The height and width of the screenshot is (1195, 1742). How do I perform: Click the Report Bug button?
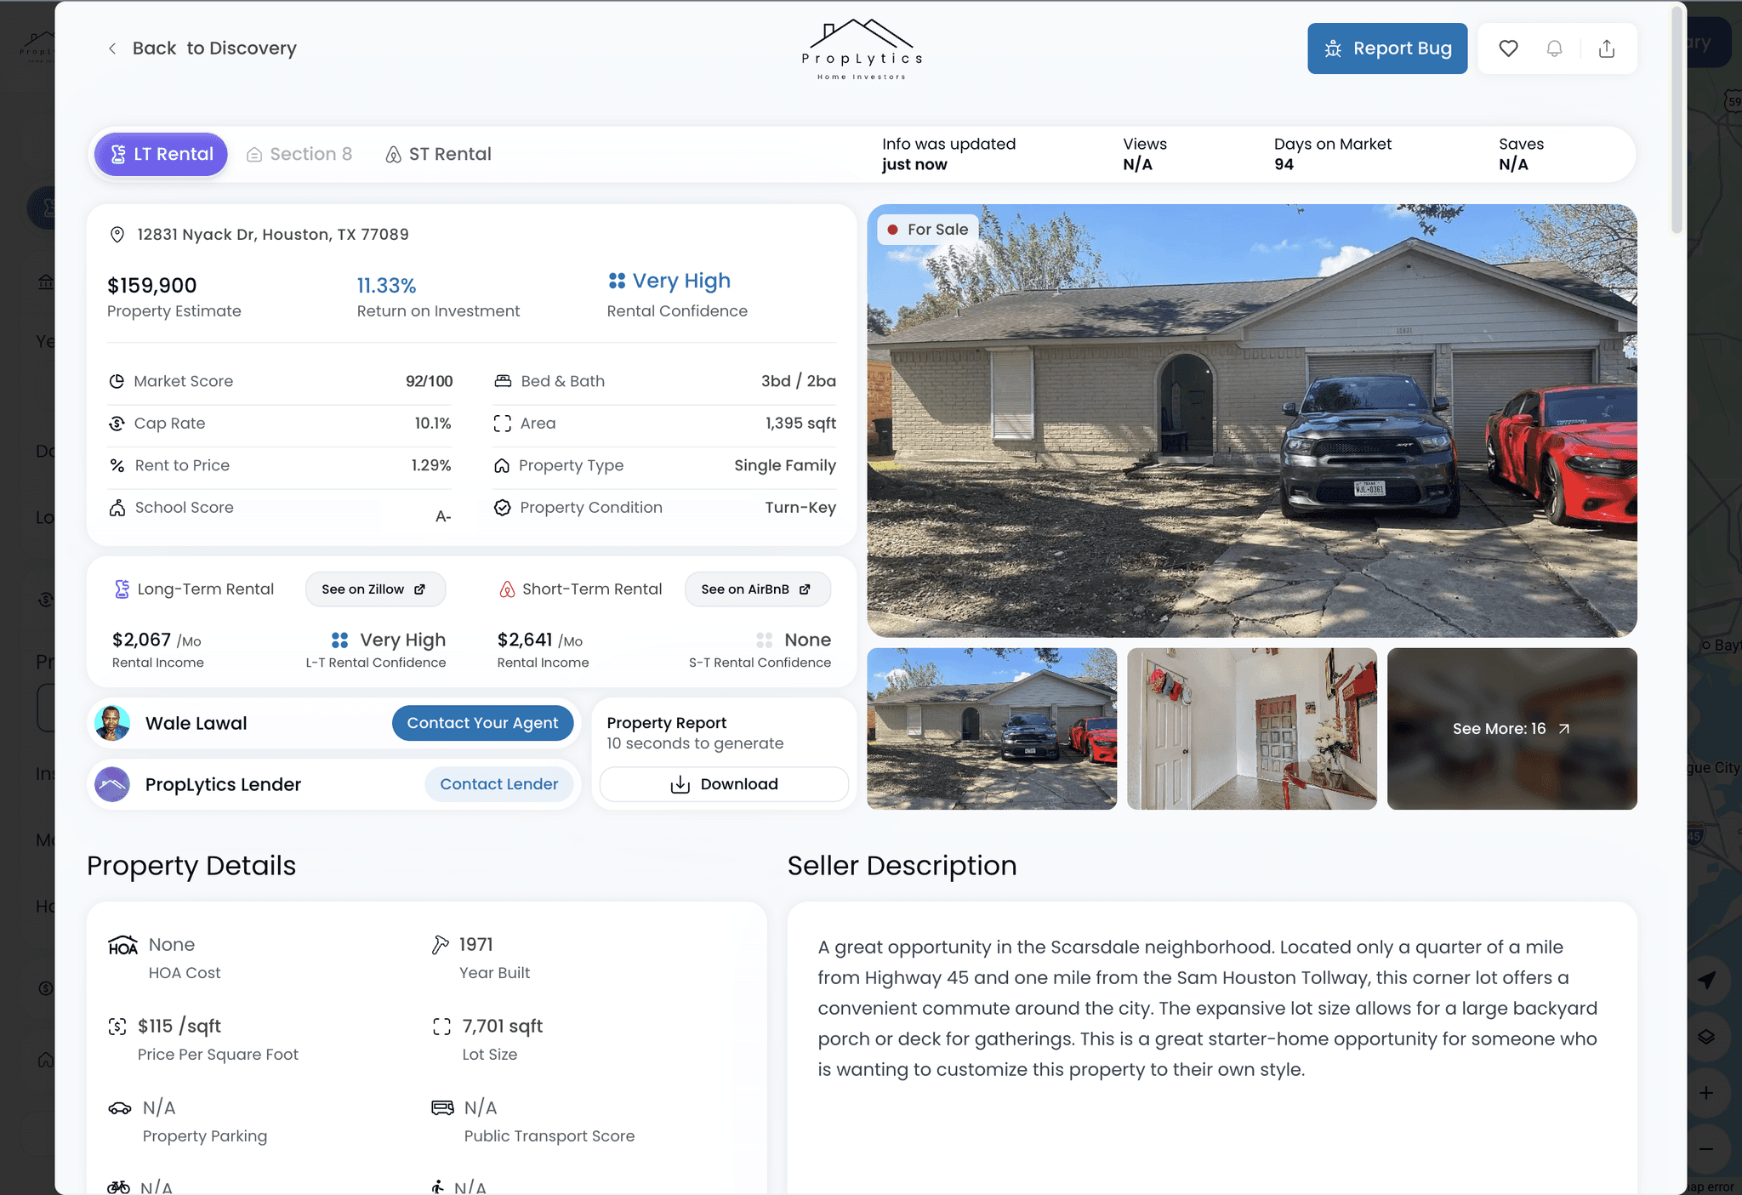[x=1387, y=48]
